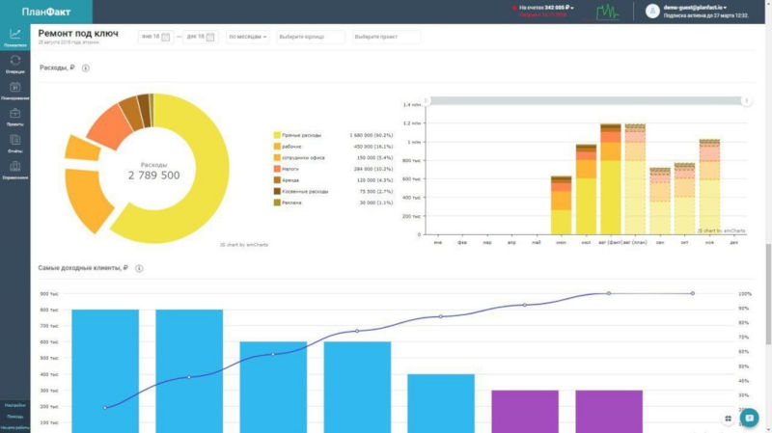Click the green cash flow graph icon

(609, 12)
